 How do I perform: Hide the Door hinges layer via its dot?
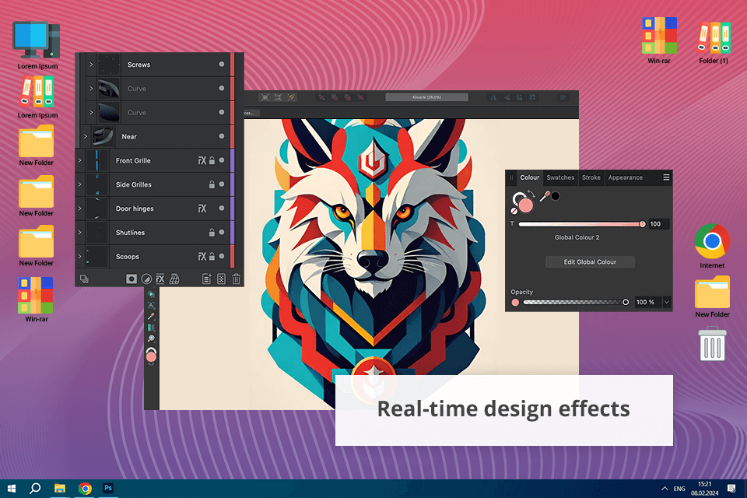(222, 209)
